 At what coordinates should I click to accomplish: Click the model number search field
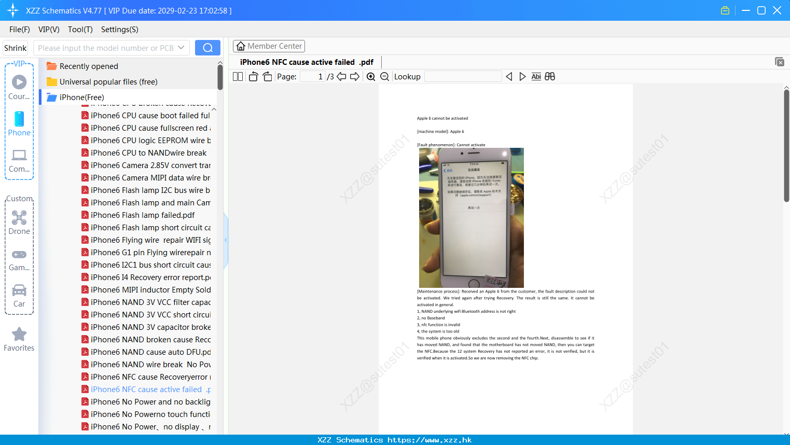pos(105,48)
